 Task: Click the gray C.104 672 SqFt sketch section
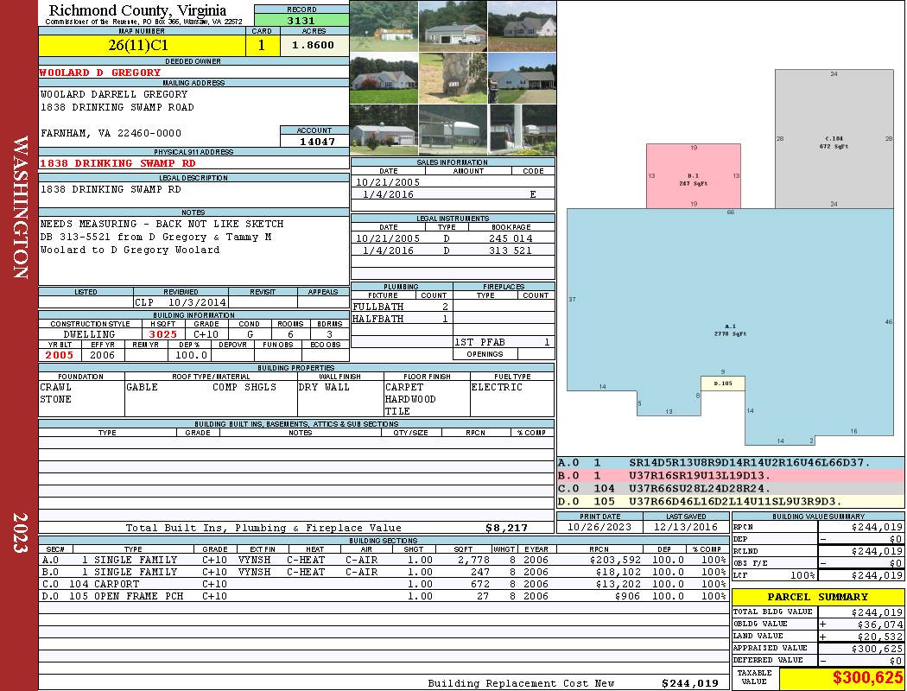point(834,139)
